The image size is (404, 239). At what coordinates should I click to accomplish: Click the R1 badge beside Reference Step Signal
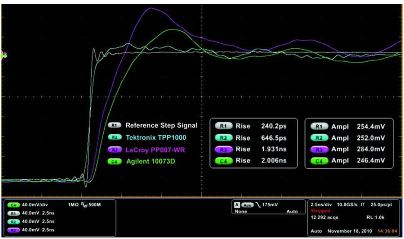coord(114,125)
